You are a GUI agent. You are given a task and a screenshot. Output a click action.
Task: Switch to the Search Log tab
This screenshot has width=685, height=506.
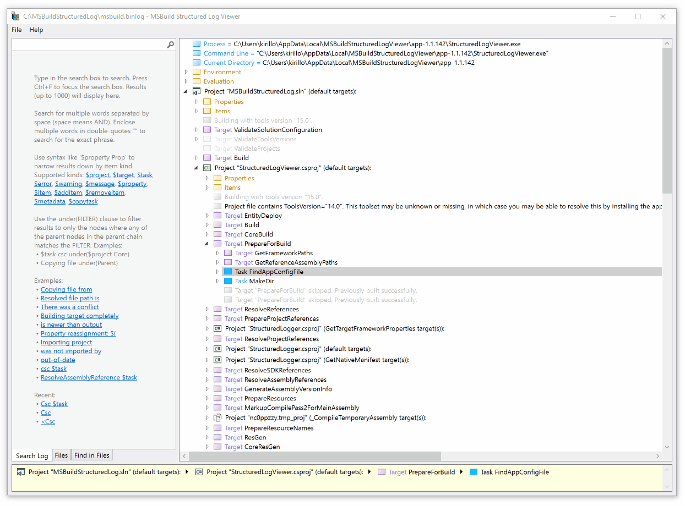click(x=32, y=455)
